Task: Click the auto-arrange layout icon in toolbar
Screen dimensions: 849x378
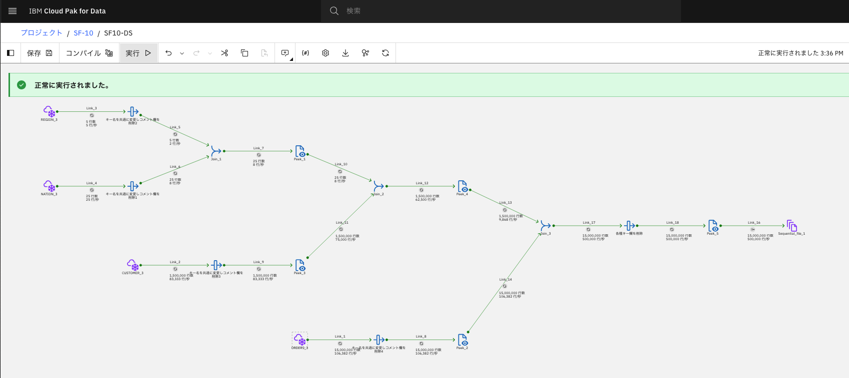Action: click(x=365, y=53)
